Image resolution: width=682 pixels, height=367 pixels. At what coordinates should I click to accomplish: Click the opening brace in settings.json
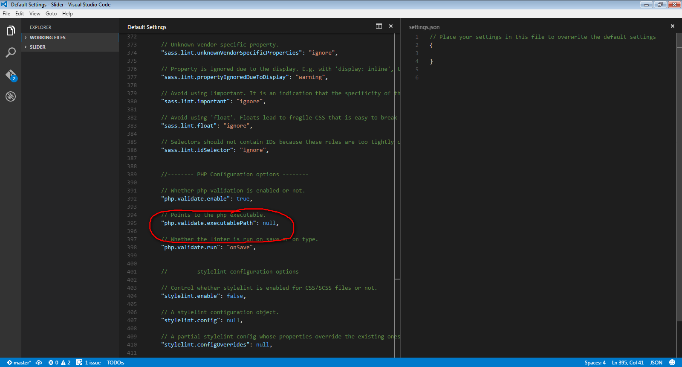pos(431,45)
